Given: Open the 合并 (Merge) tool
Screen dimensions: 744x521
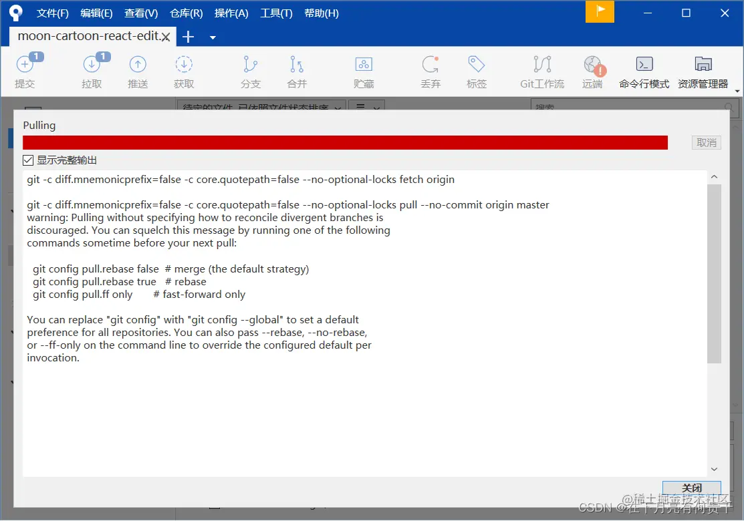Looking at the screenshot, I should coord(297,71).
